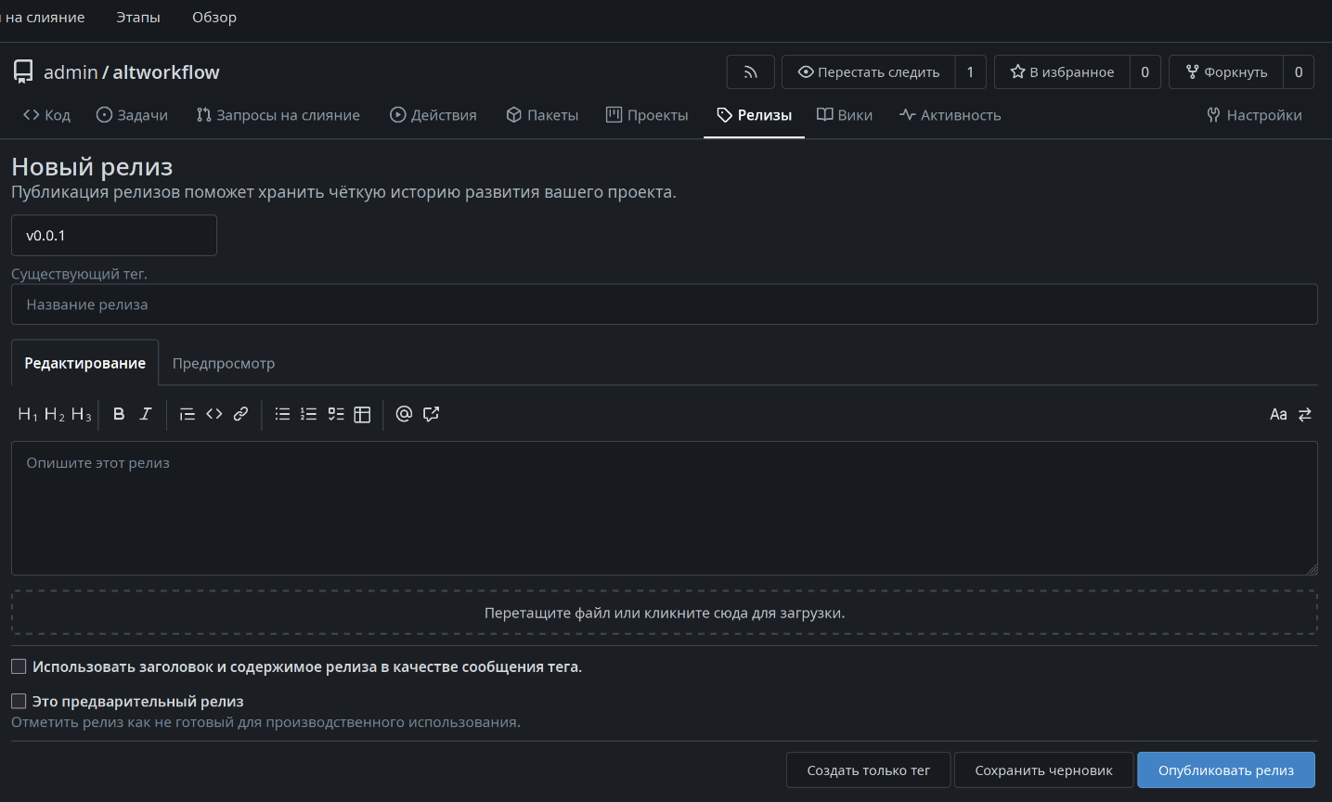1332x802 pixels.
Task: Insert Heading 1 from editor toolbar
Action: pos(28,414)
